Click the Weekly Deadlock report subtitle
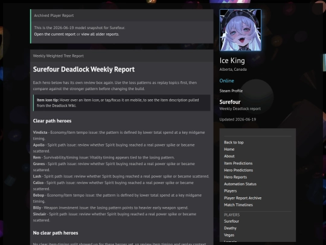The height and width of the screenshot is (245, 326). [240, 109]
